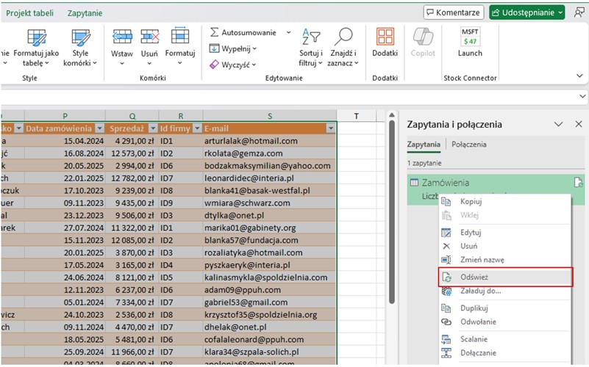Open the Dodatki add-ins icon

point(385,37)
